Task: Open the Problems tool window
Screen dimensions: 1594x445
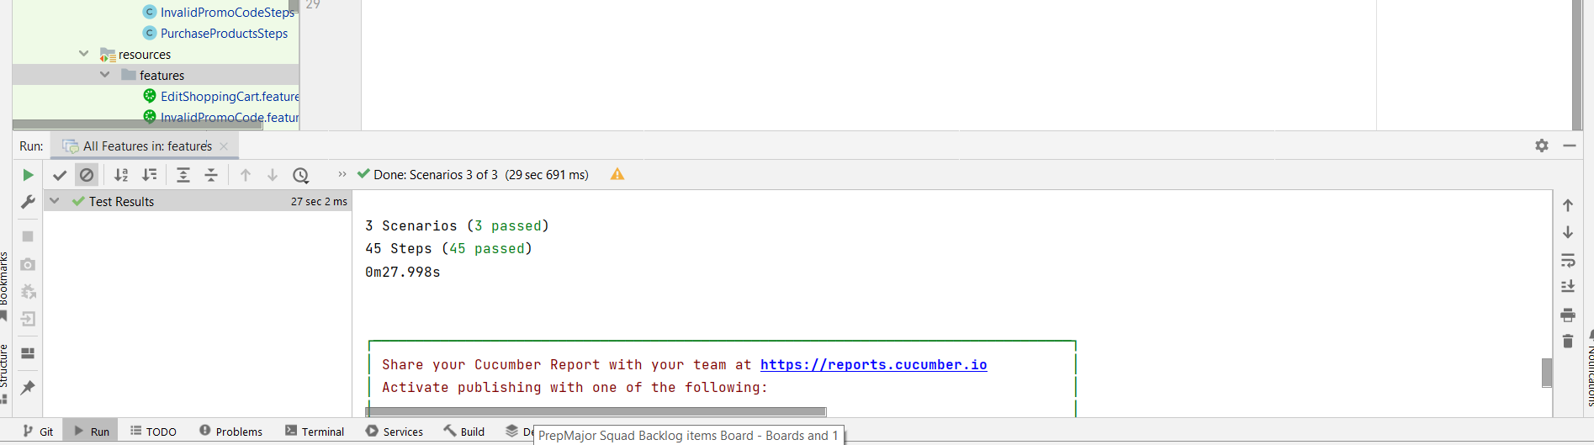Action: [x=230, y=432]
